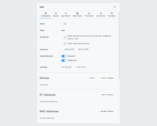This screenshot has width=157, height=126.
Task: Disable Outbound packet direction toggle
Action: click(x=64, y=60)
